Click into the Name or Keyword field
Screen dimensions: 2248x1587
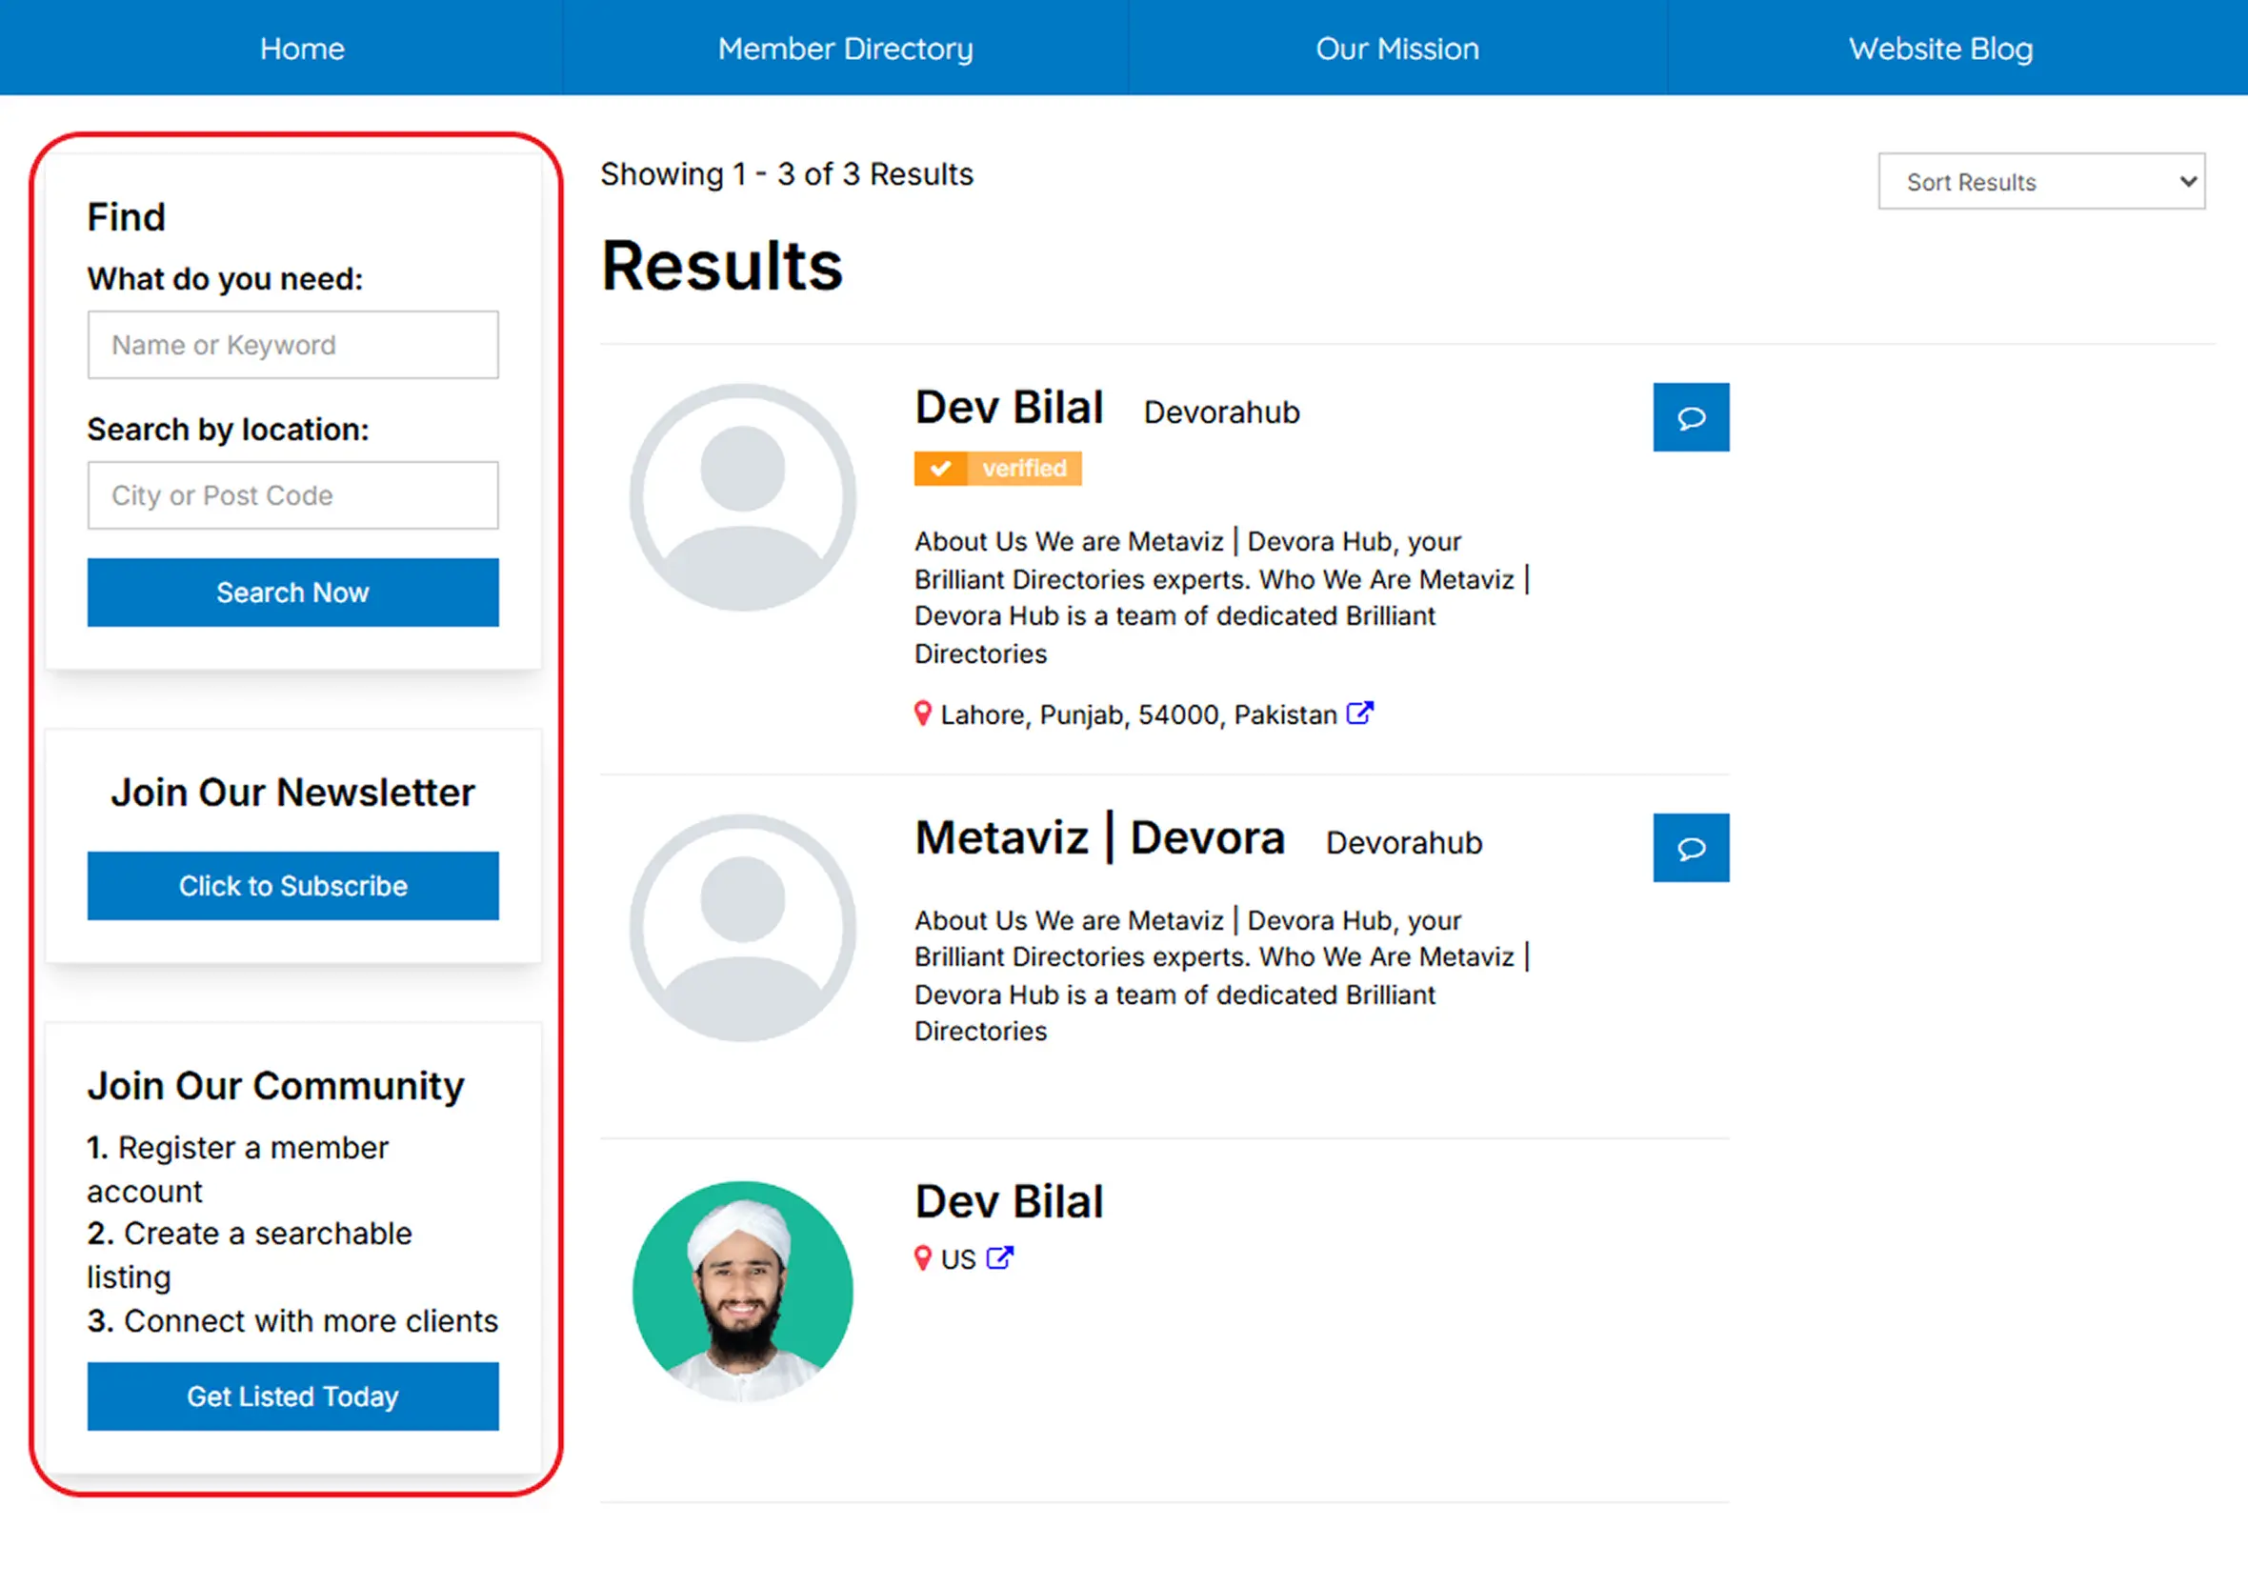click(x=292, y=345)
